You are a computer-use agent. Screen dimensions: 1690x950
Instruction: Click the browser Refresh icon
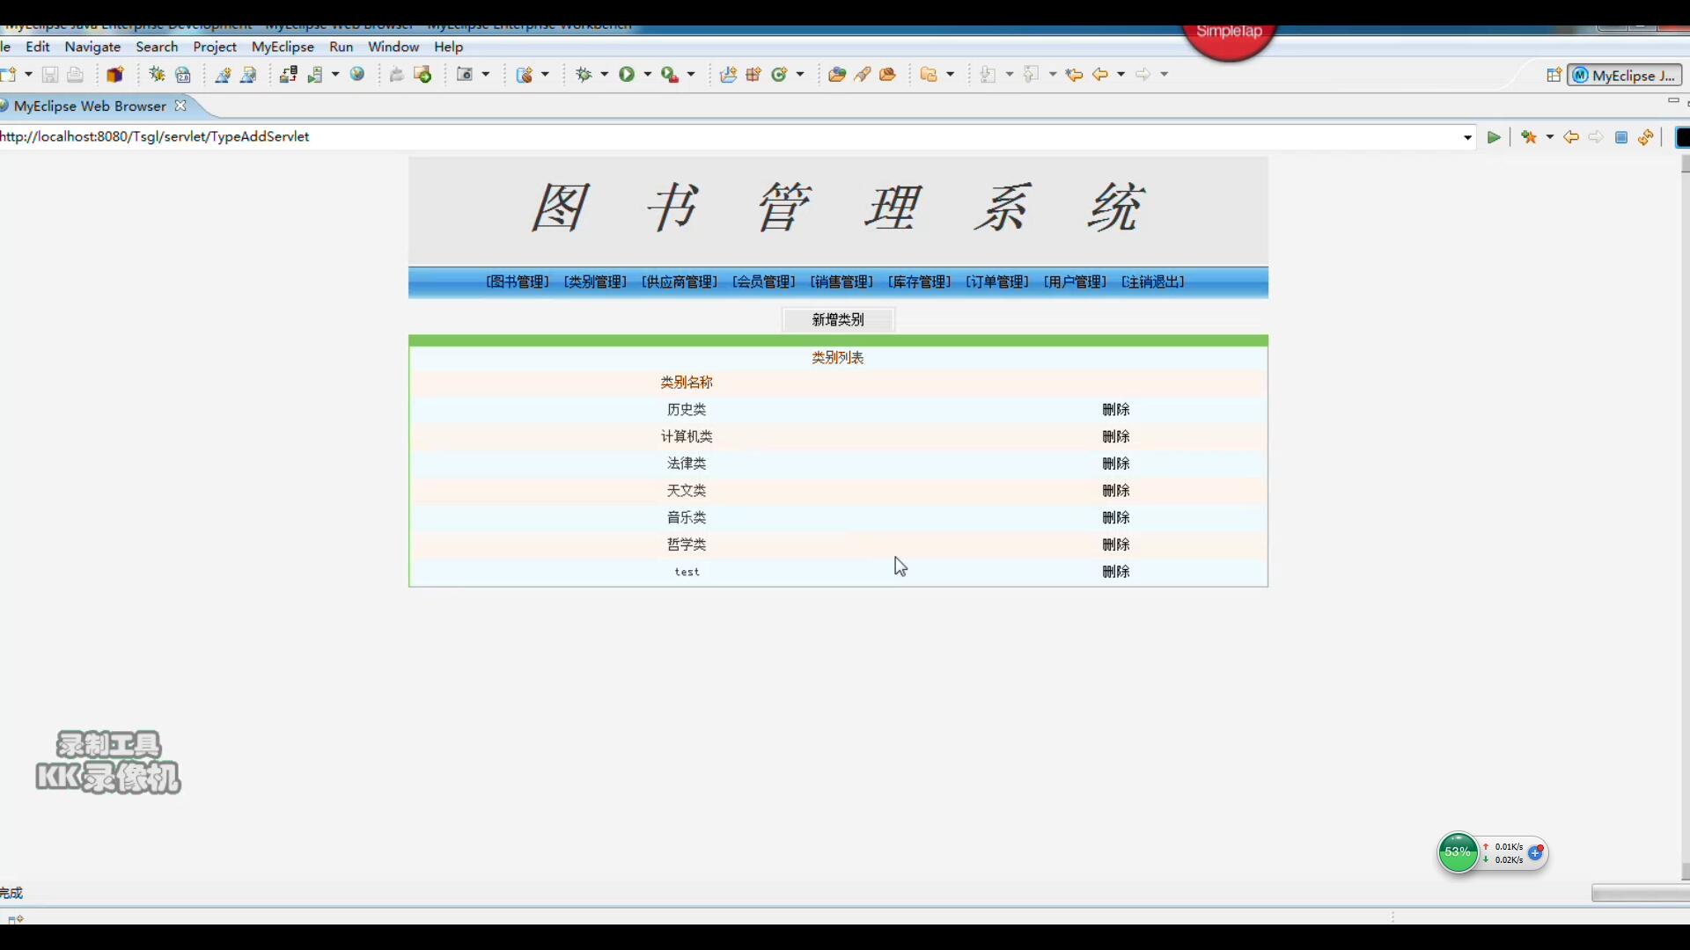[1646, 137]
